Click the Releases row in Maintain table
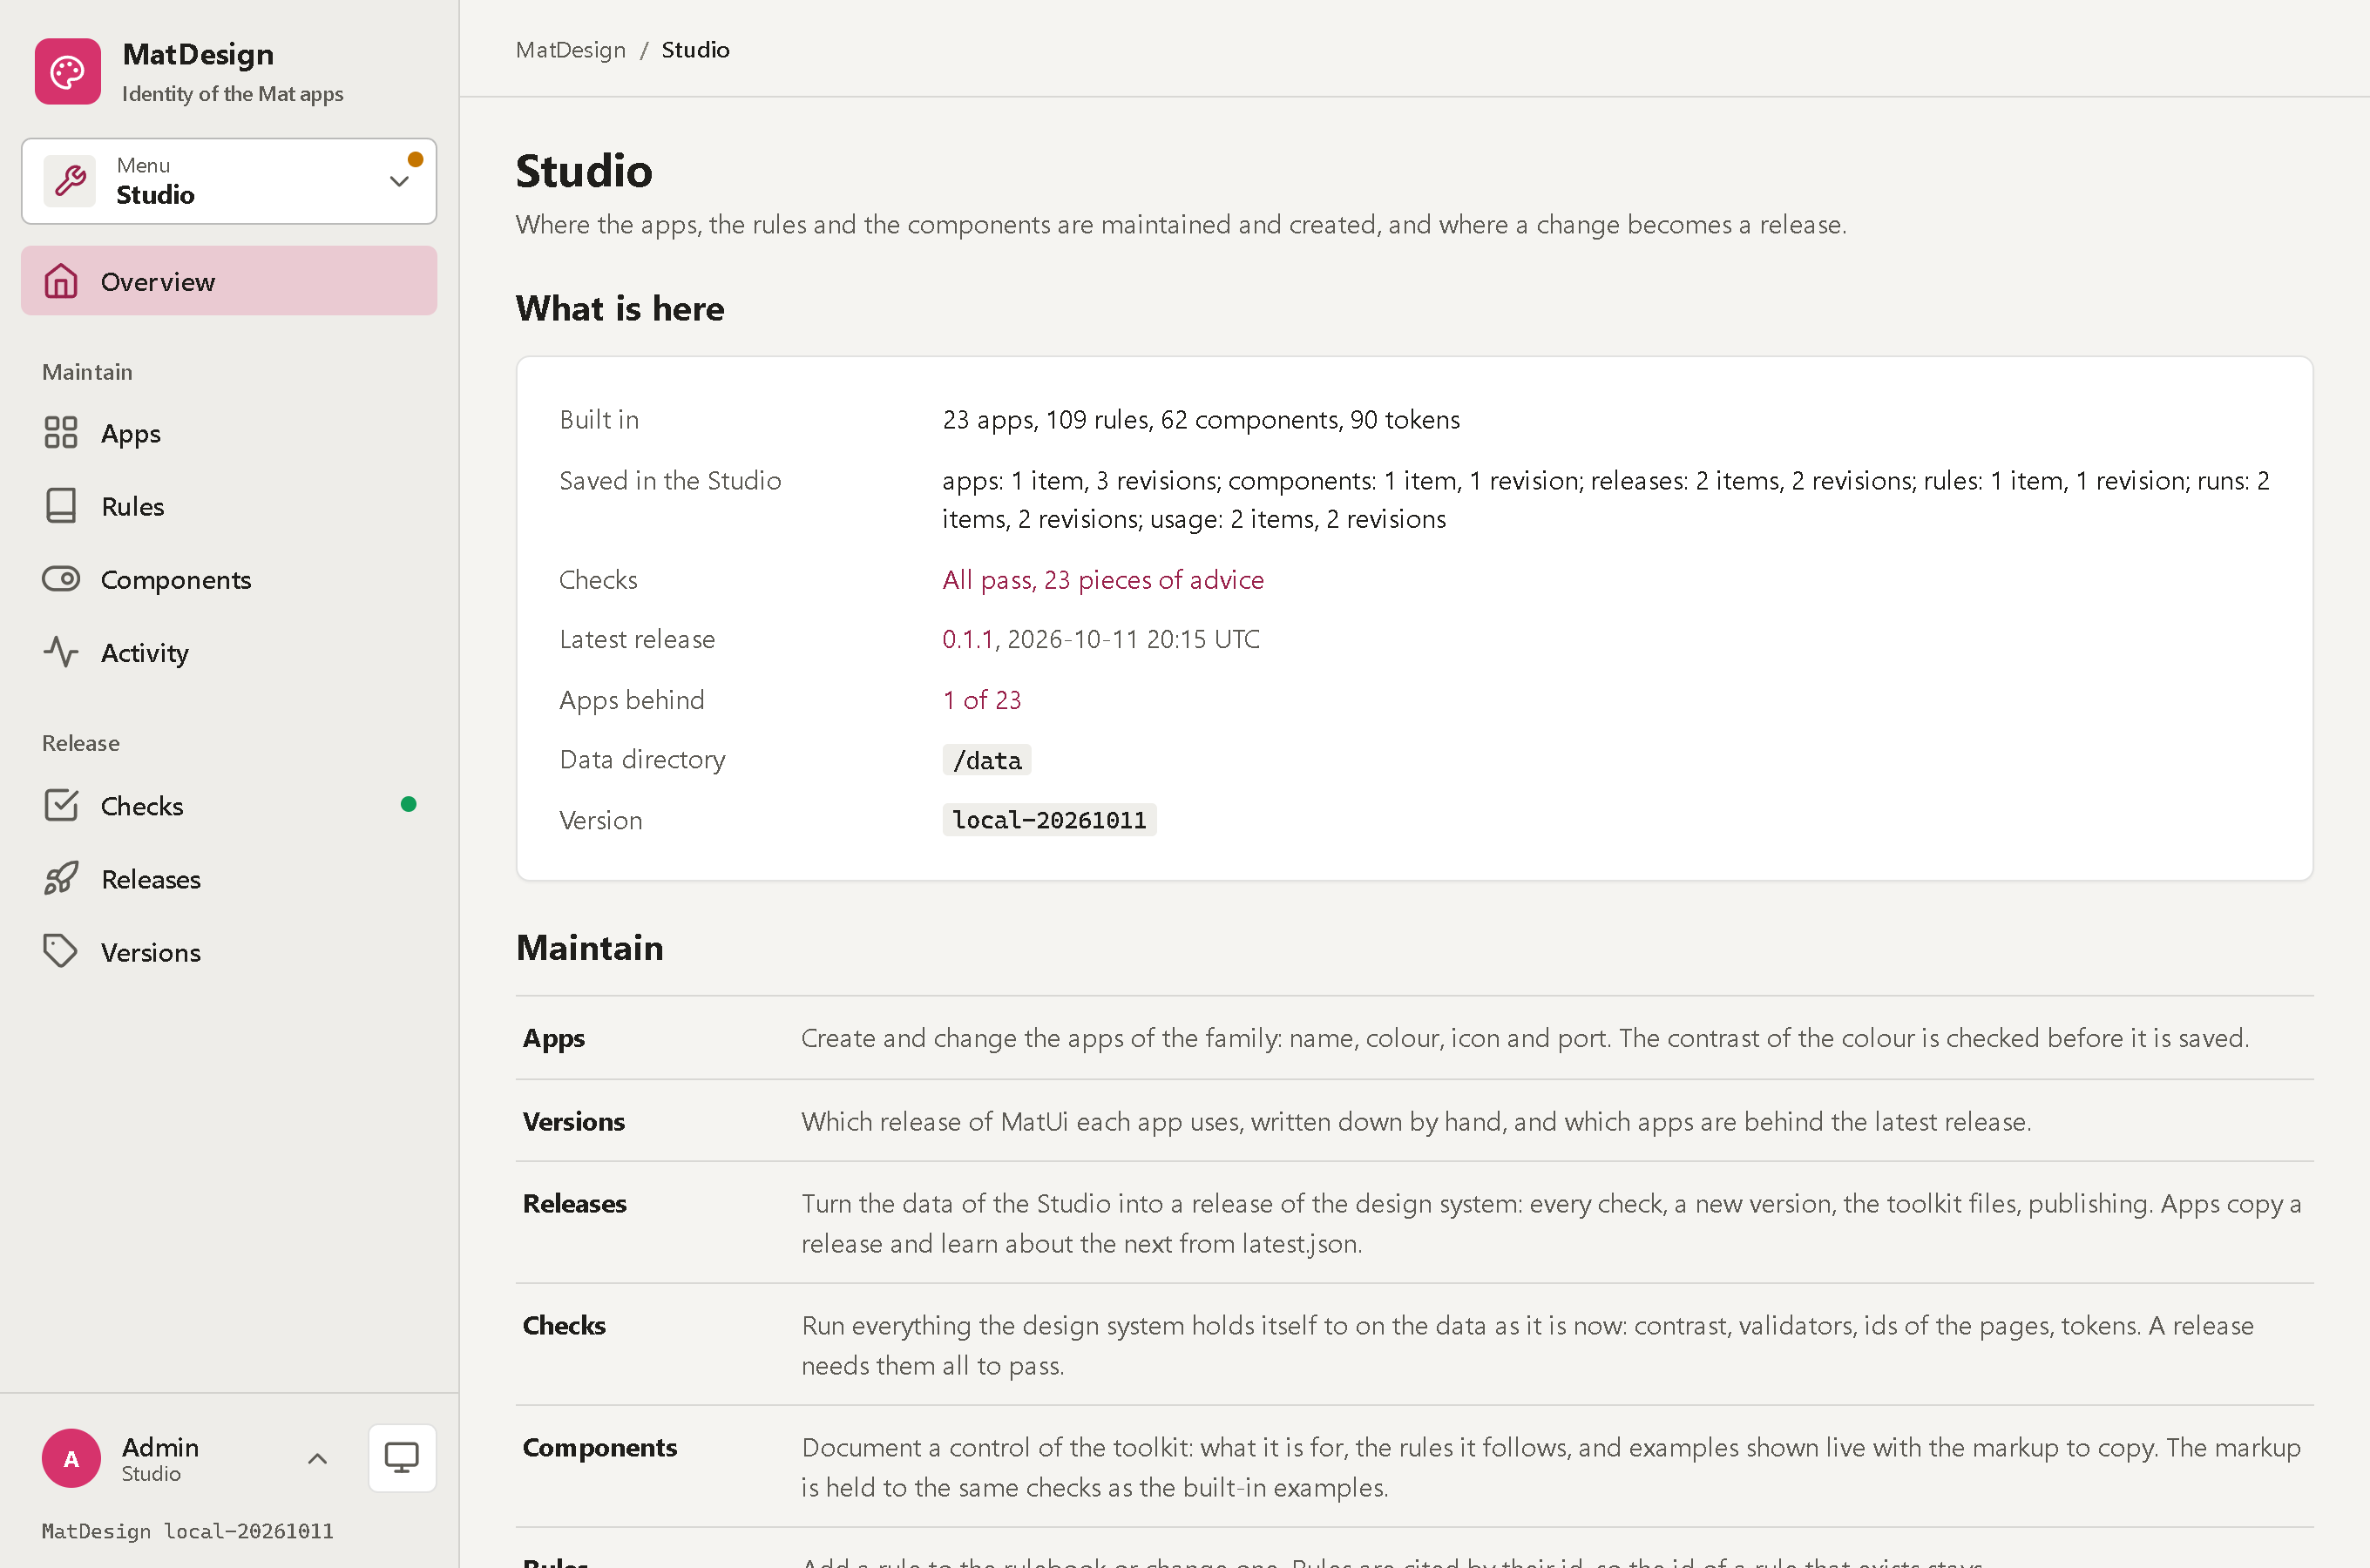 tap(1414, 1223)
